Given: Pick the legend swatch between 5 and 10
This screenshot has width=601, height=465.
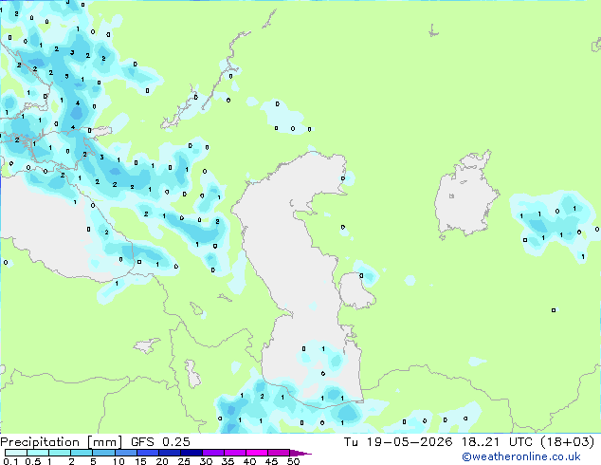Looking at the screenshot, I should [103, 453].
